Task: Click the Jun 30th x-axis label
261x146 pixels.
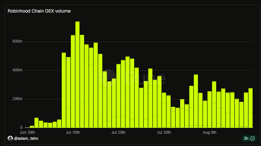Action: [27, 132]
